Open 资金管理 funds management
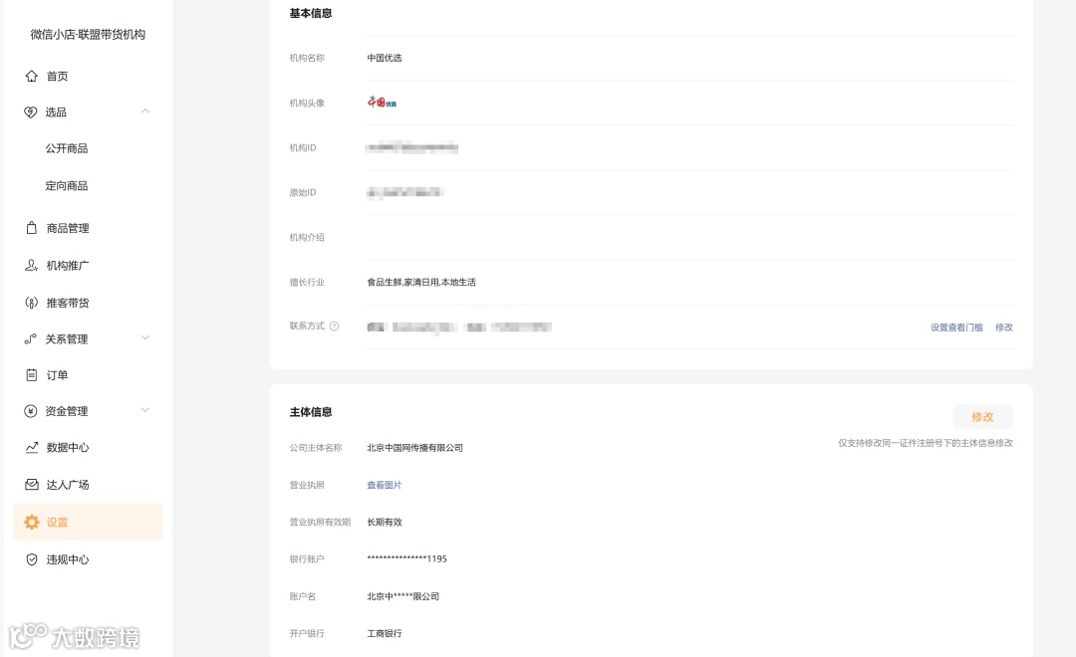Viewport: 1076px width, 657px height. pyautogui.click(x=65, y=410)
